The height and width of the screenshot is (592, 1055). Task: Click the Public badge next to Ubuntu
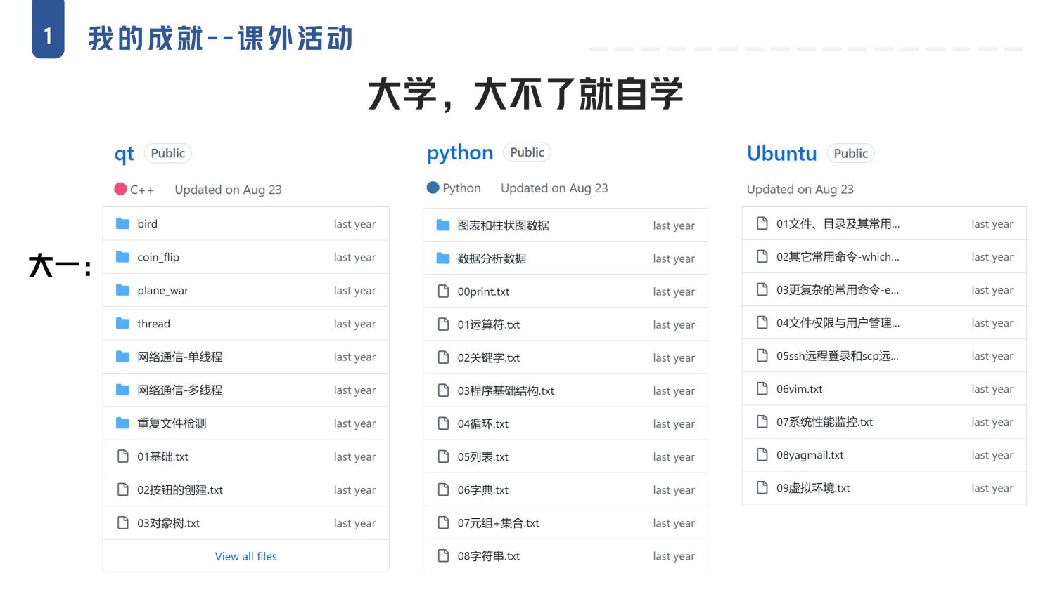(x=850, y=153)
